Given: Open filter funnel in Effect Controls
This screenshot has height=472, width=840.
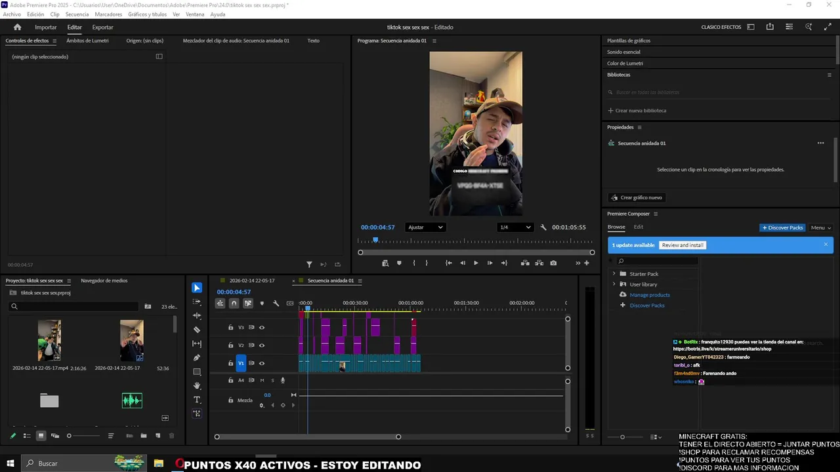Looking at the screenshot, I should pos(309,265).
